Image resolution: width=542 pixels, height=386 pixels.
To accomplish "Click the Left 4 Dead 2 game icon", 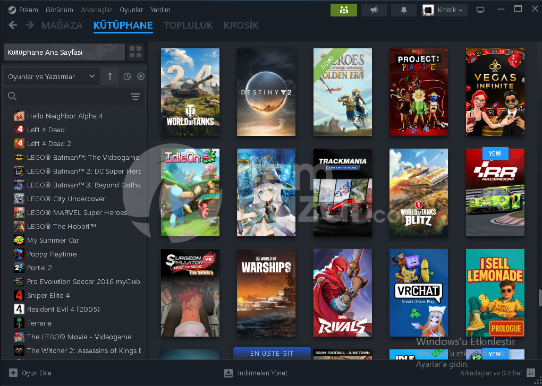I will 19,143.
